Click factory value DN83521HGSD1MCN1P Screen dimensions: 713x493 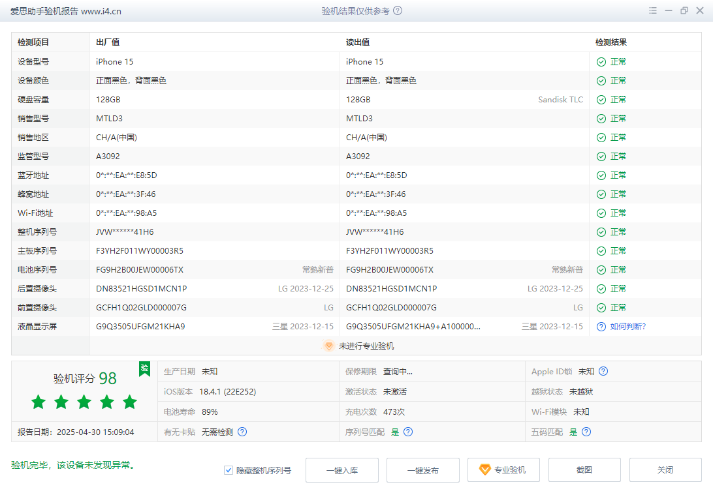pyautogui.click(x=142, y=289)
